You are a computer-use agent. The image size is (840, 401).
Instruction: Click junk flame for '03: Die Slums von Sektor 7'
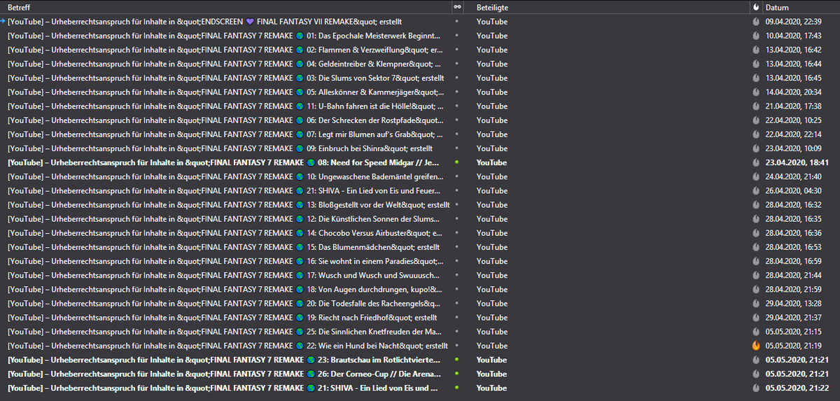click(x=756, y=78)
